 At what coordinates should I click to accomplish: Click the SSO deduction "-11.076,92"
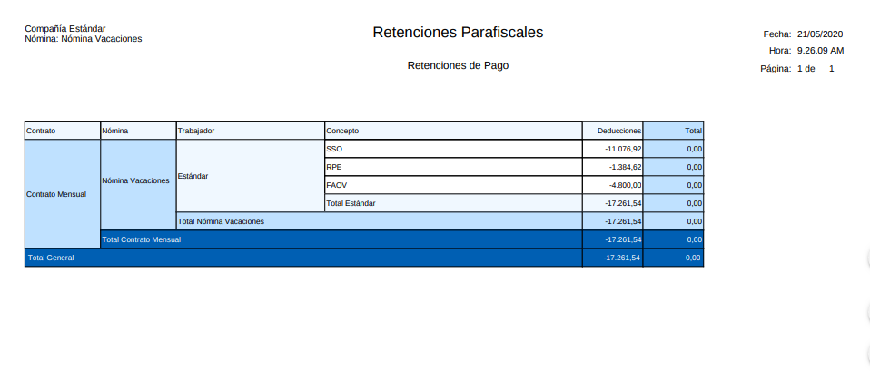[613, 149]
